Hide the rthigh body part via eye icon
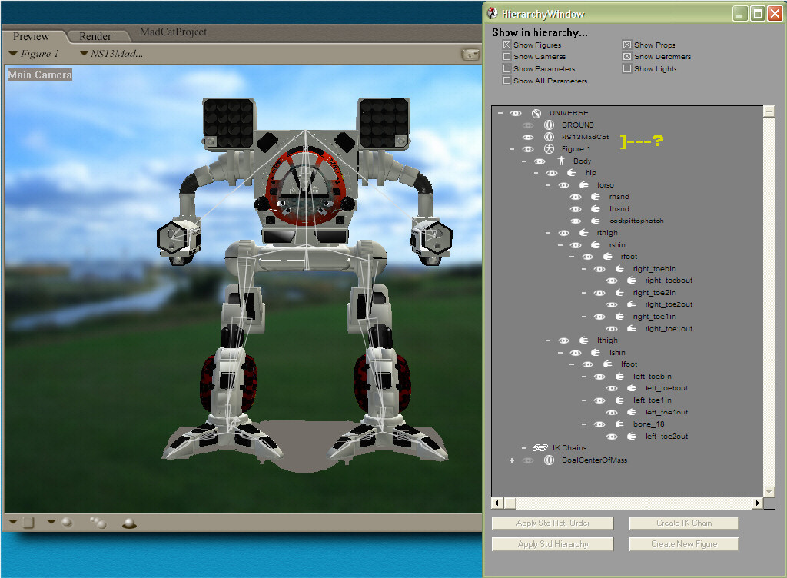 [x=563, y=233]
